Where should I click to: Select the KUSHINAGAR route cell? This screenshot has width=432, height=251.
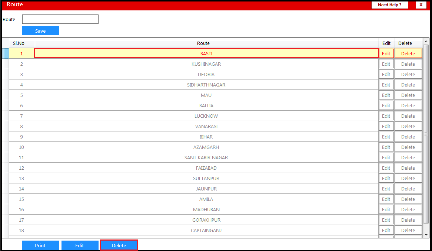[206, 64]
